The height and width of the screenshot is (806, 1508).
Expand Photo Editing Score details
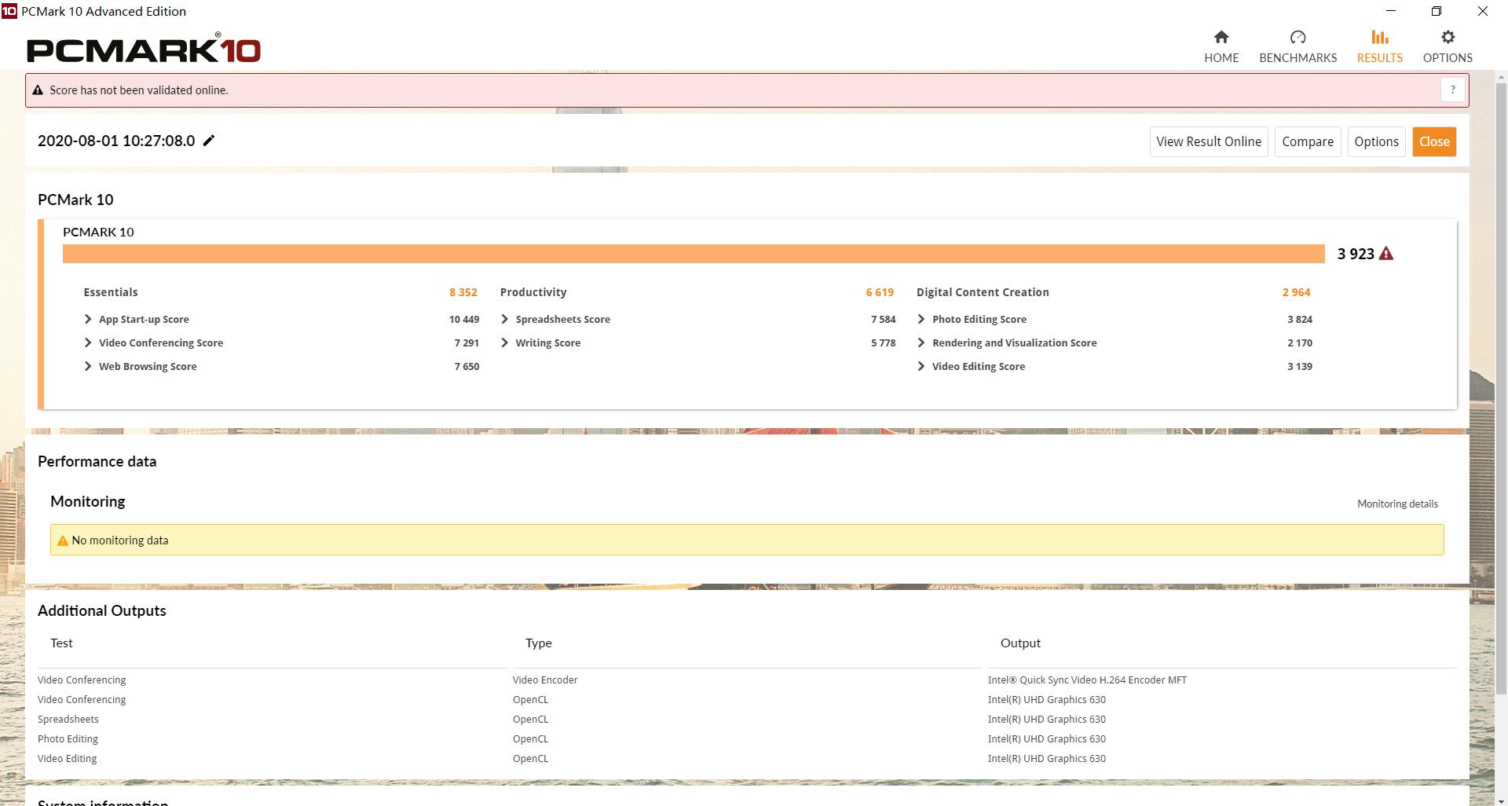921,319
